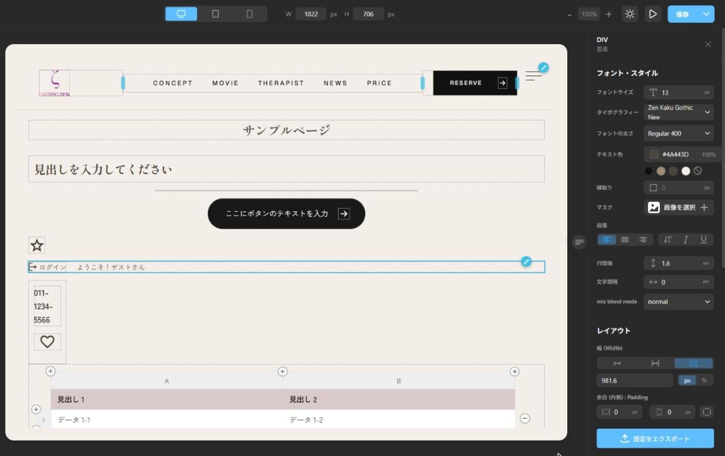Click the 100% zoom level display

589,14
